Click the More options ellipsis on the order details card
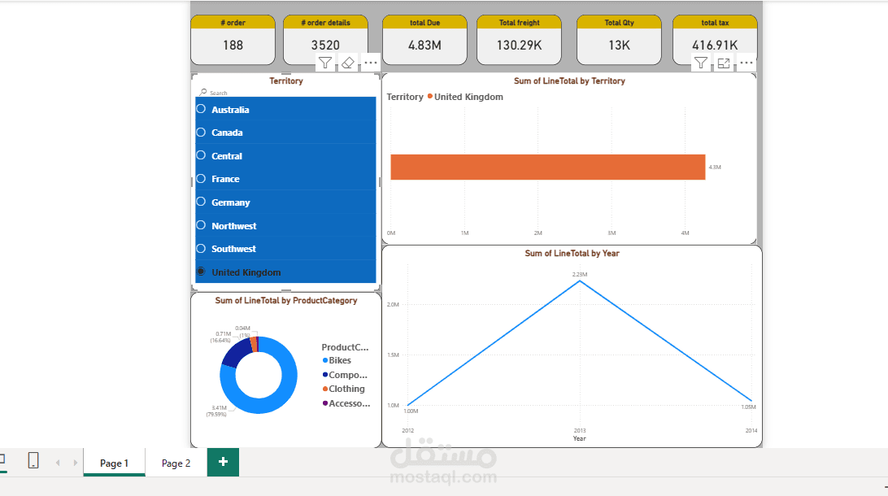The height and width of the screenshot is (496, 888). [x=371, y=63]
